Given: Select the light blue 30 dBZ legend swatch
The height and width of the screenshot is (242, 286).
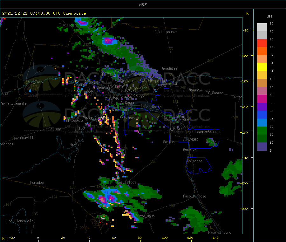Looking at the screenshot, I should (262, 123).
